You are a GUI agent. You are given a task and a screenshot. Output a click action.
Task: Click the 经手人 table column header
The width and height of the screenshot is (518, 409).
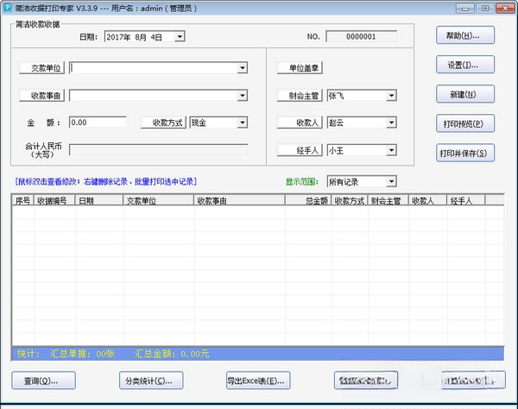click(466, 200)
